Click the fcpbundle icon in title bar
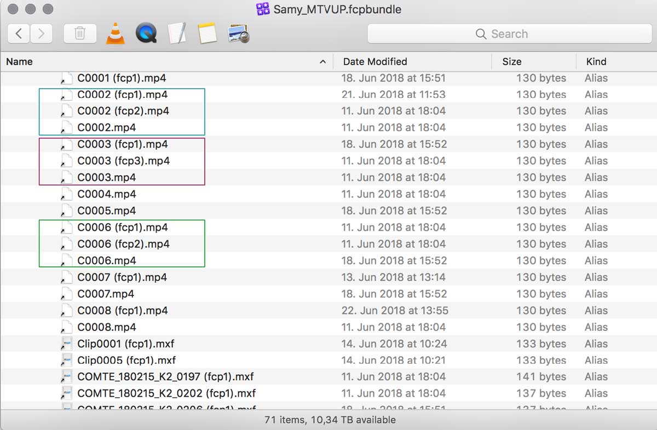The height and width of the screenshot is (430, 657). 263,9
